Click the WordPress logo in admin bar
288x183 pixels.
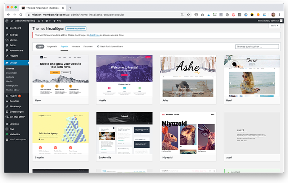(x=7, y=21)
